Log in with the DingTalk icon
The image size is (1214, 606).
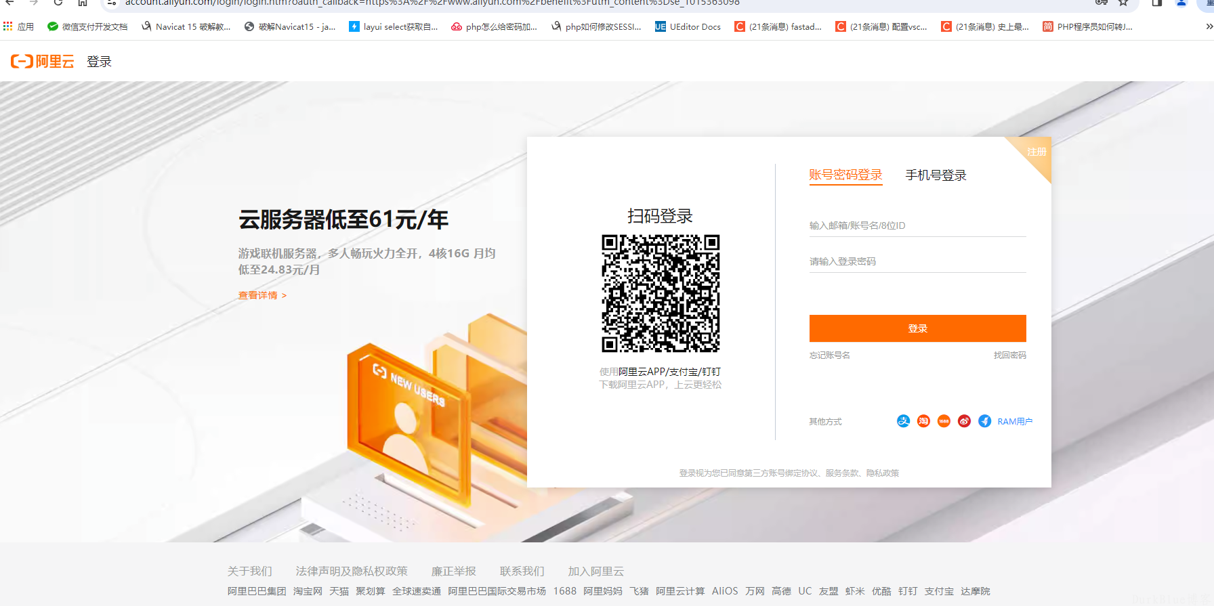[x=984, y=421]
